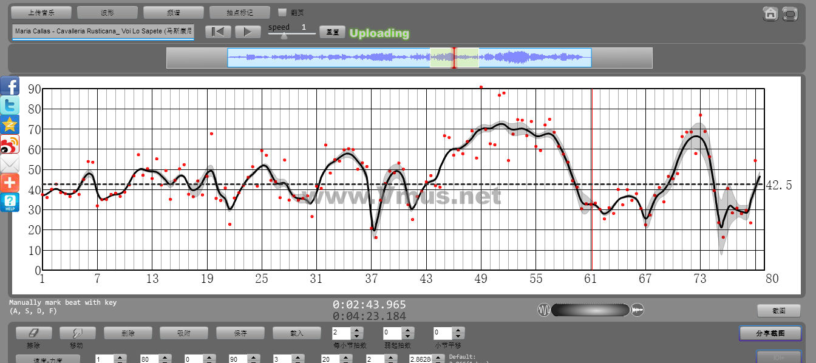Share to Facebook from the sidebar
Image resolution: width=816 pixels, height=363 pixels.
[10, 86]
